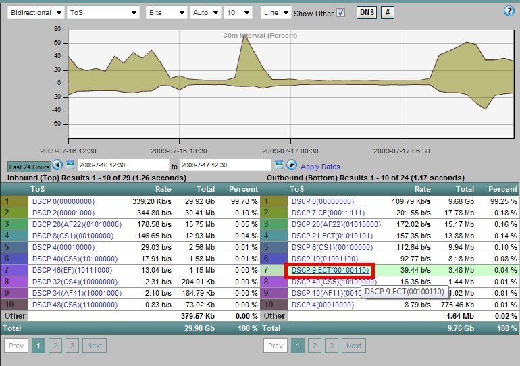
Task: Click inbound Rate column header
Action: coord(163,189)
